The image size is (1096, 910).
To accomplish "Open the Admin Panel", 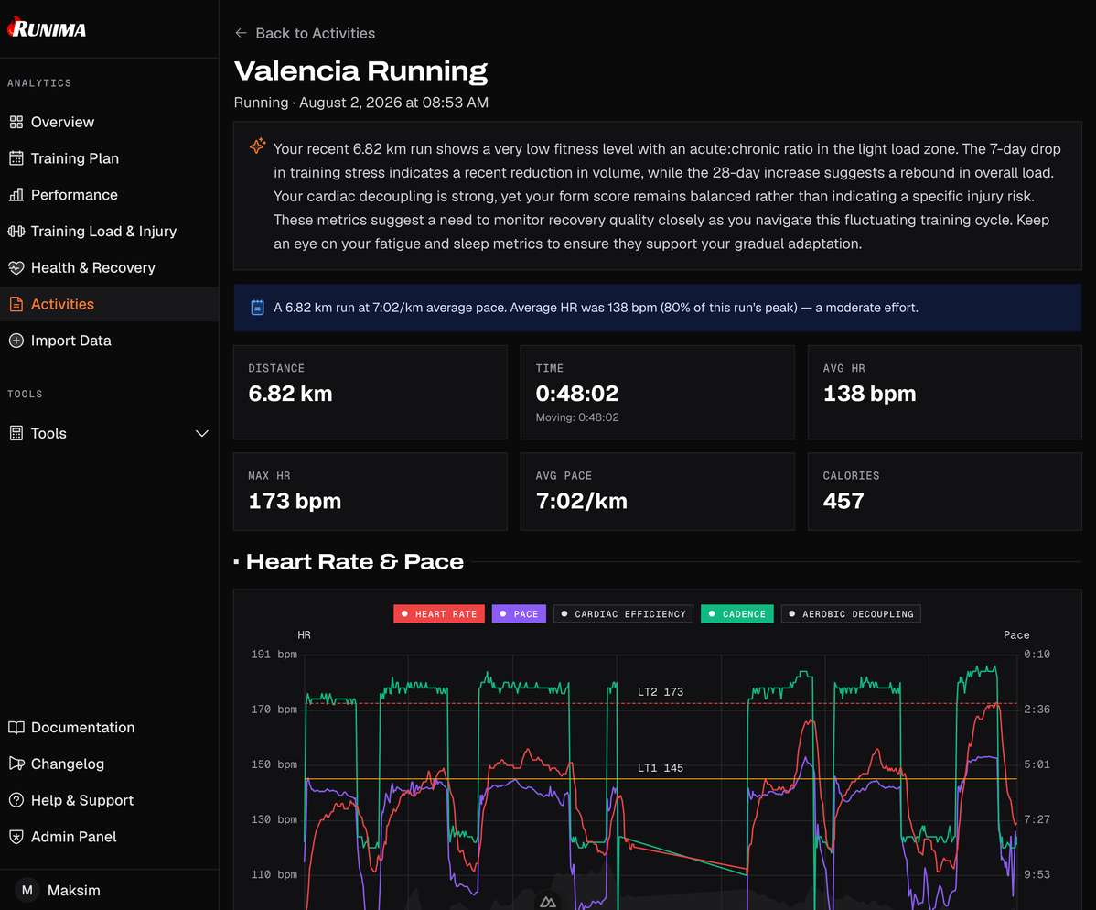I will point(109,837).
